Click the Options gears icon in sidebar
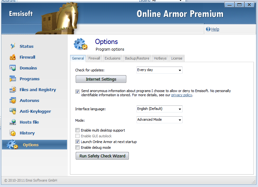 [12, 145]
